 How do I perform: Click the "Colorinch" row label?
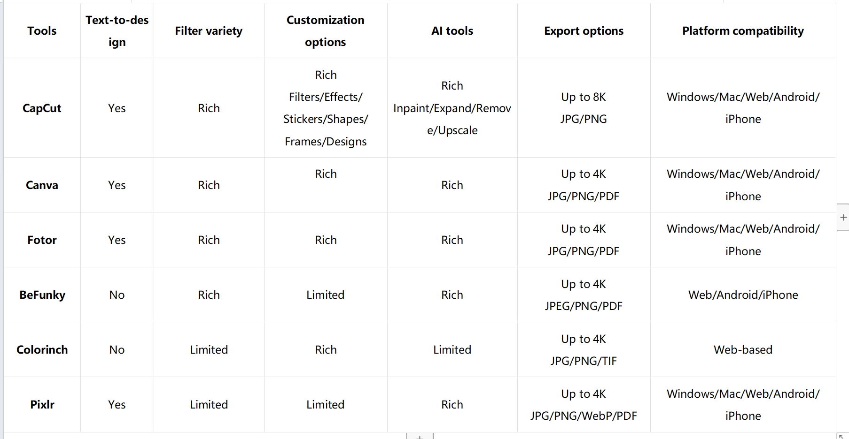click(42, 350)
